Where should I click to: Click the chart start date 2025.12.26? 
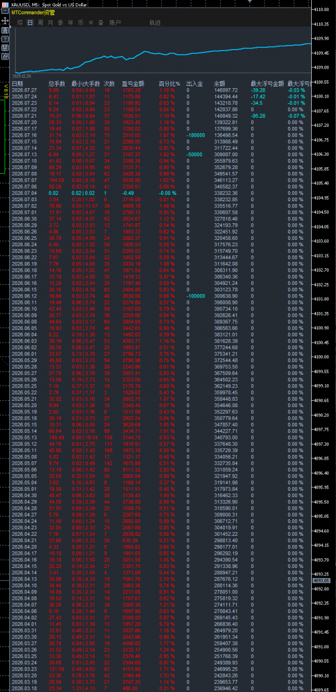(22, 75)
